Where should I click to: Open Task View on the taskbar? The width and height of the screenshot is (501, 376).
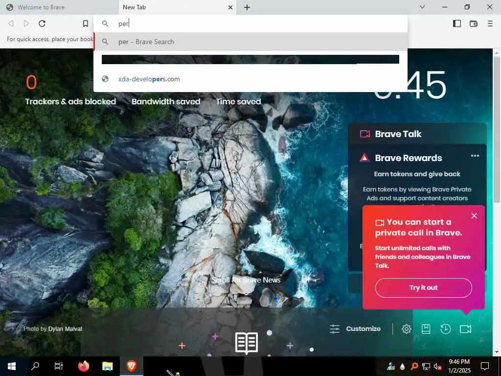tap(59, 366)
